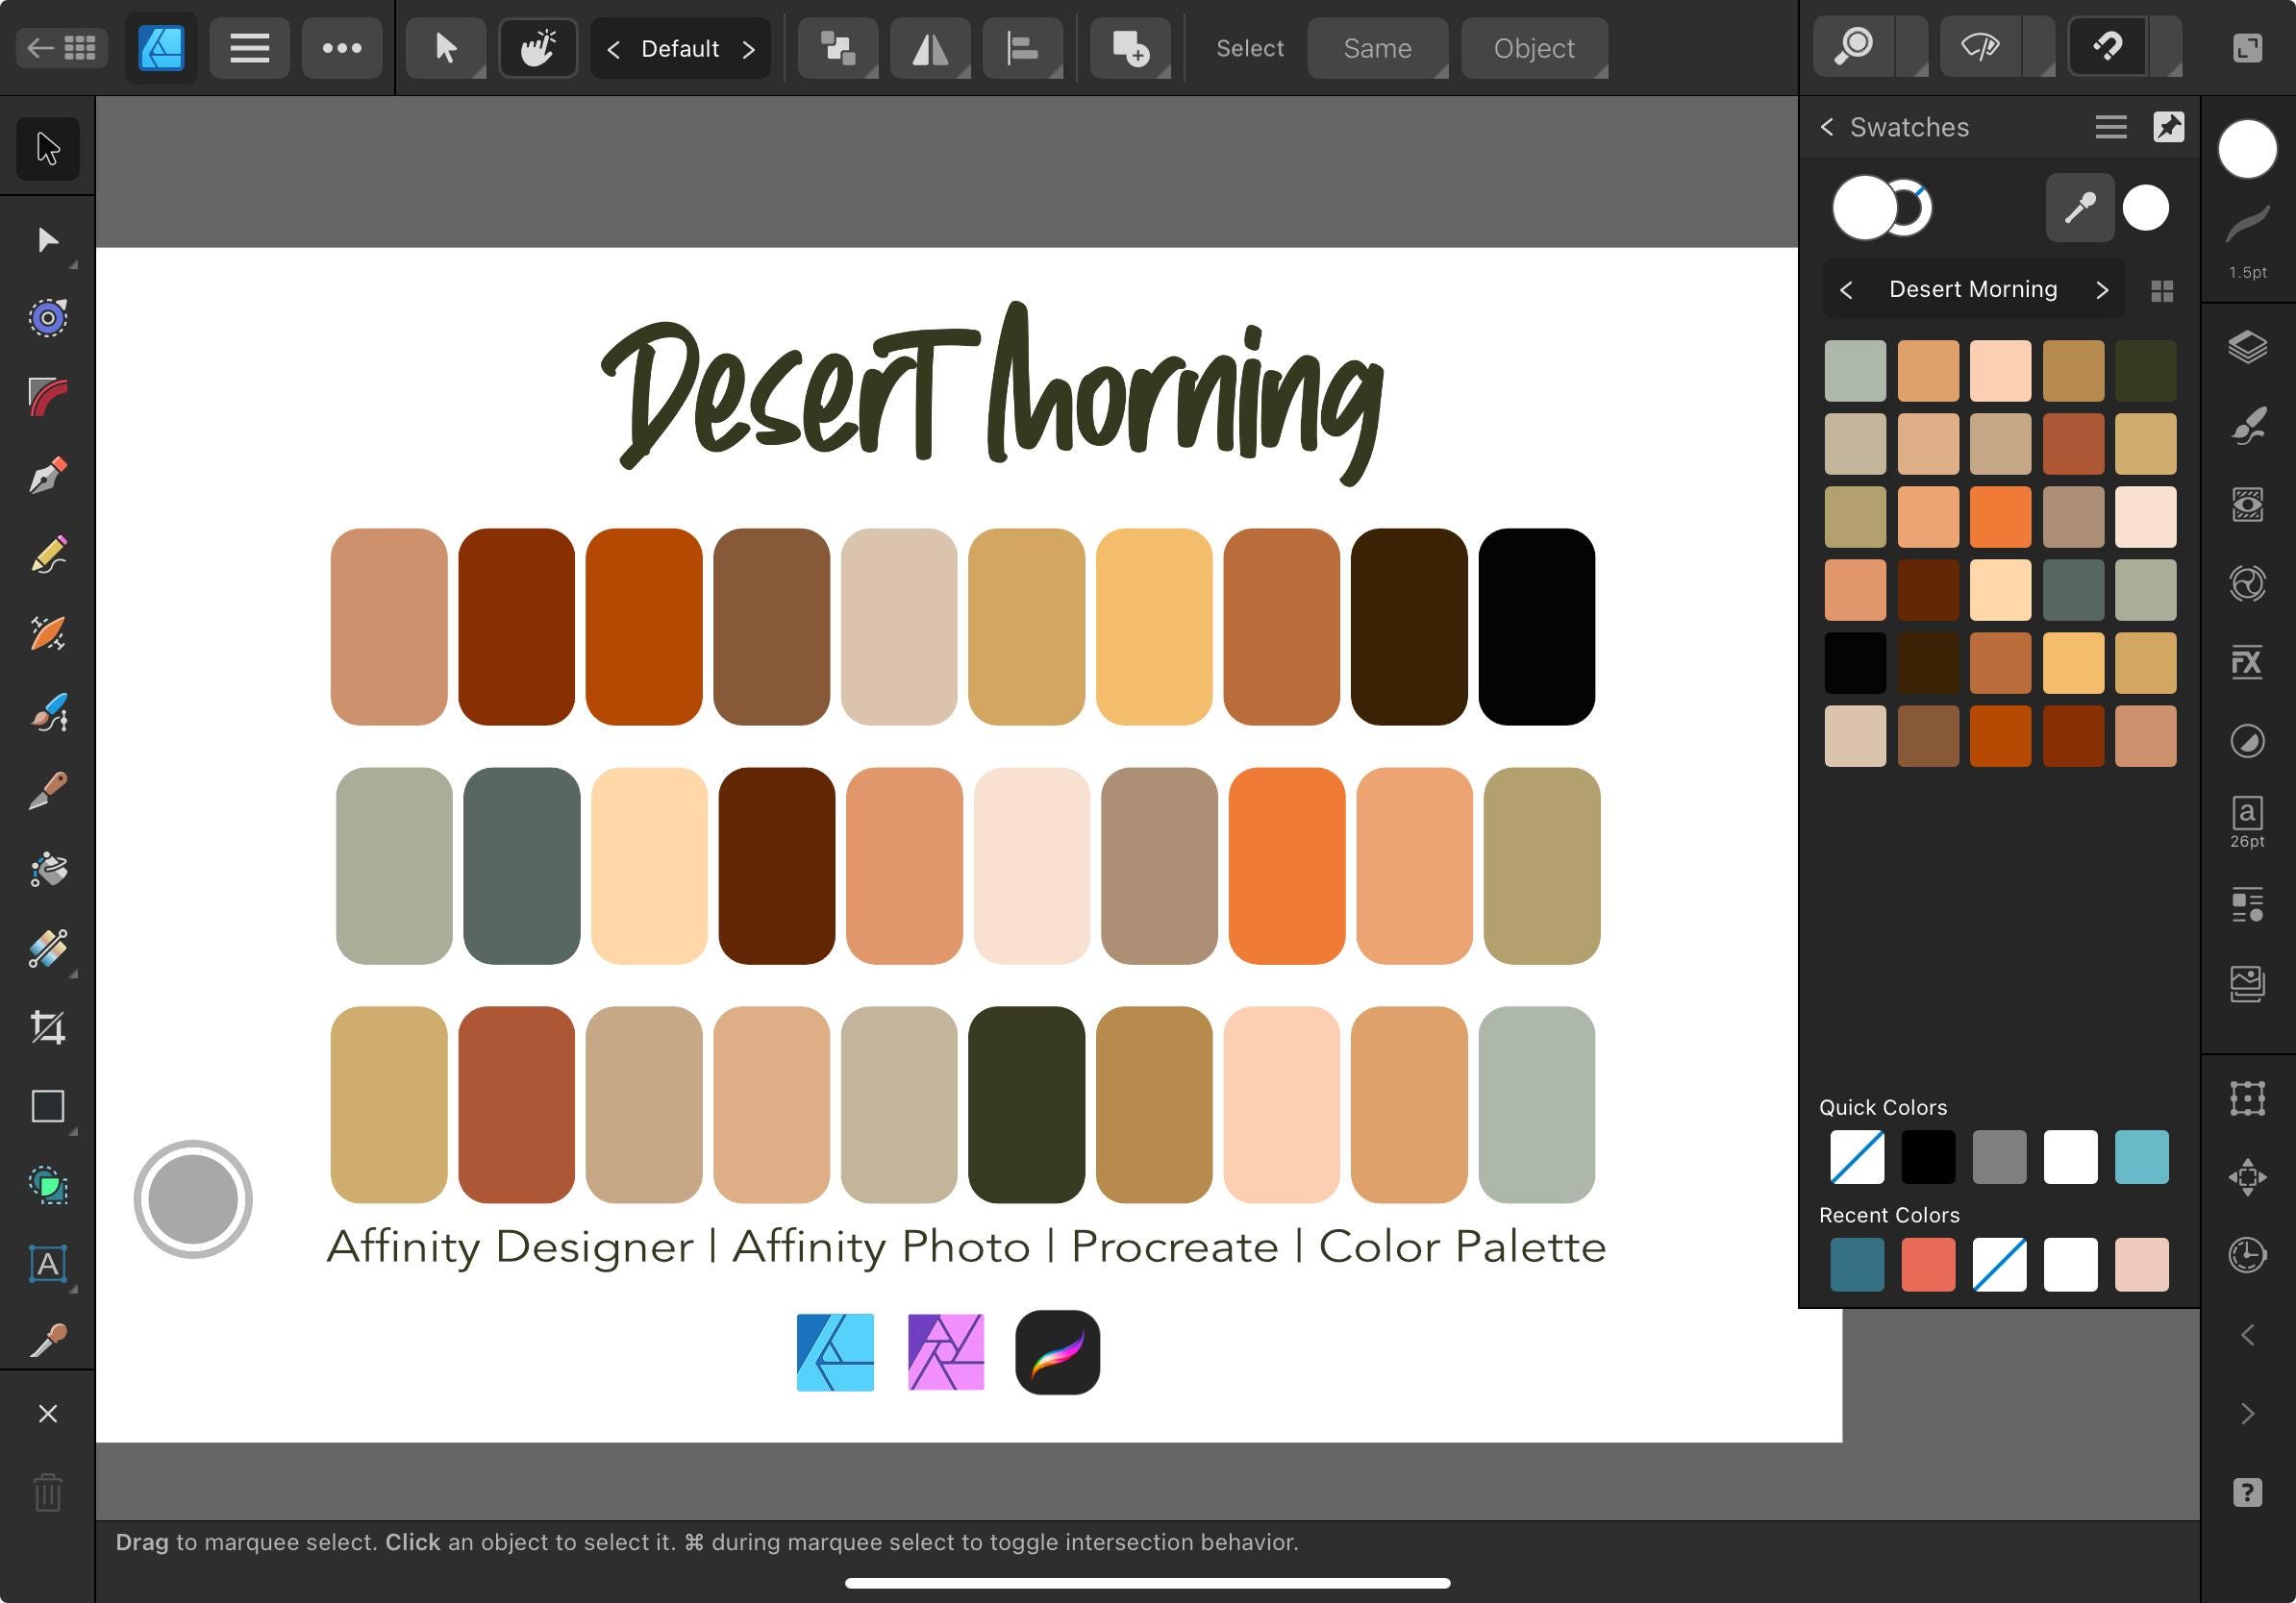Open the three-dots edit menu
This screenshot has width=2296, height=1603.
[342, 48]
